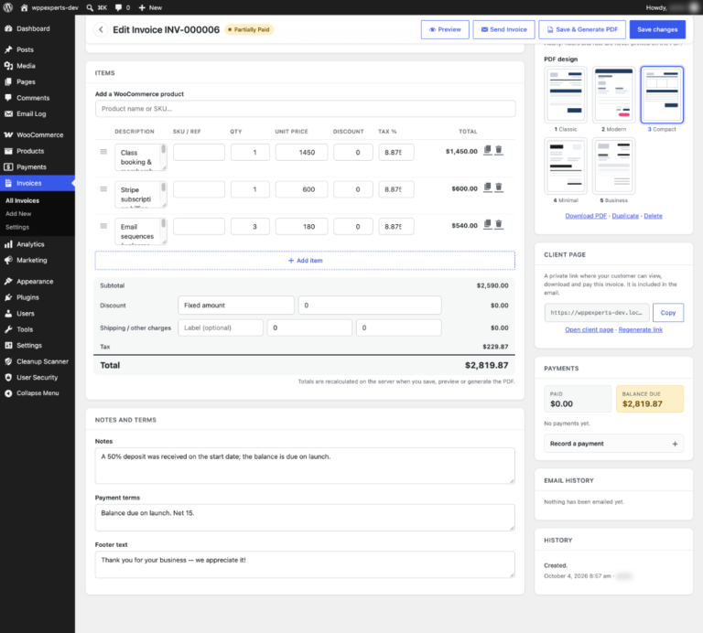Duplicate the Stripe subscription line item
The image size is (703, 633).
tap(487, 188)
